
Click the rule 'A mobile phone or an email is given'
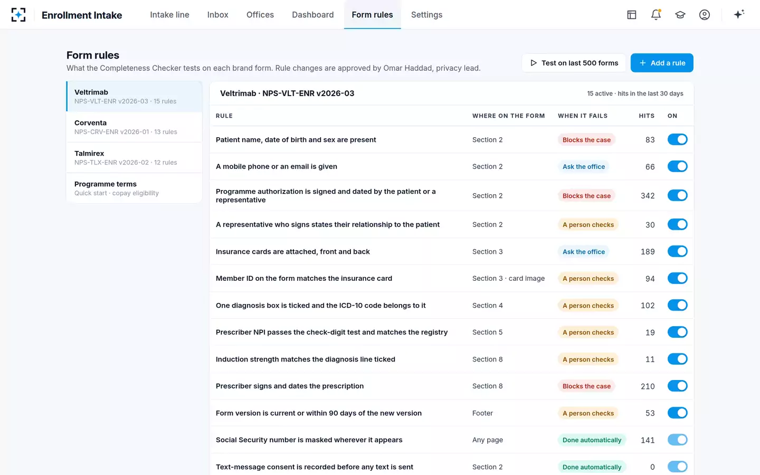(277, 166)
